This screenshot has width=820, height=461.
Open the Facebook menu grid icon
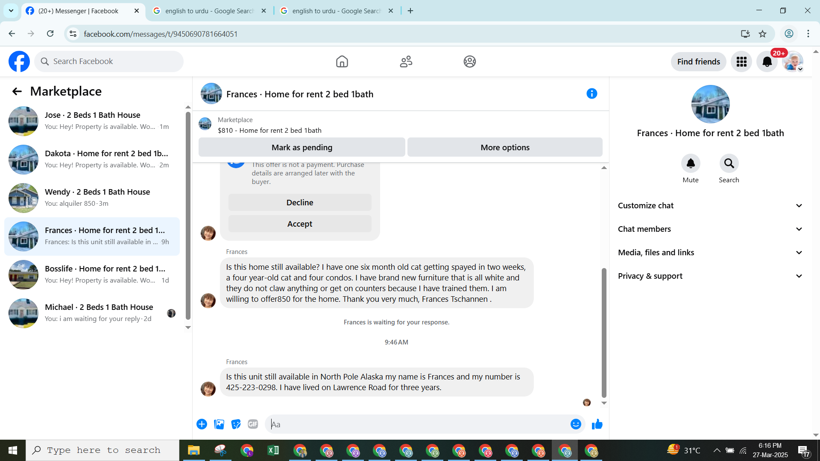[741, 62]
